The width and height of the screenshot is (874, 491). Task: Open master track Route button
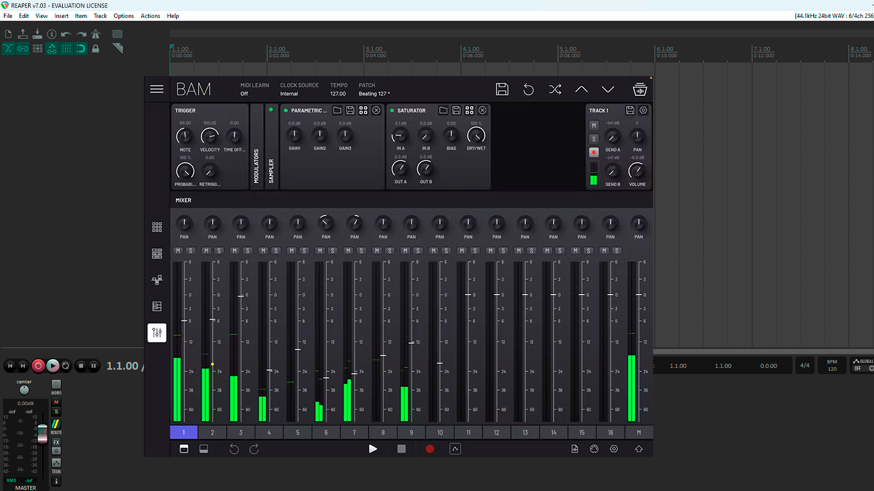(x=56, y=425)
